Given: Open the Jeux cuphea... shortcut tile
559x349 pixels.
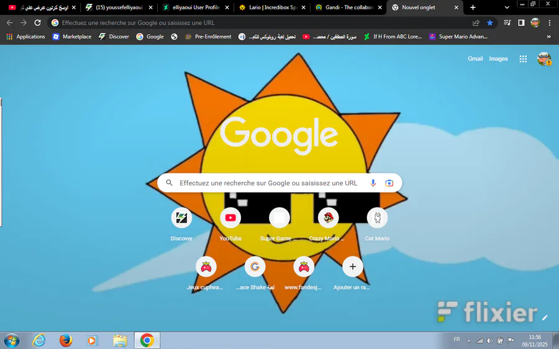Looking at the screenshot, I should (206, 273).
